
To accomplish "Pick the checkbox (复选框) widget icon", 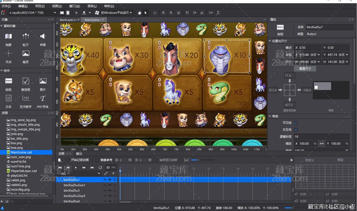I will (x=26, y=81).
